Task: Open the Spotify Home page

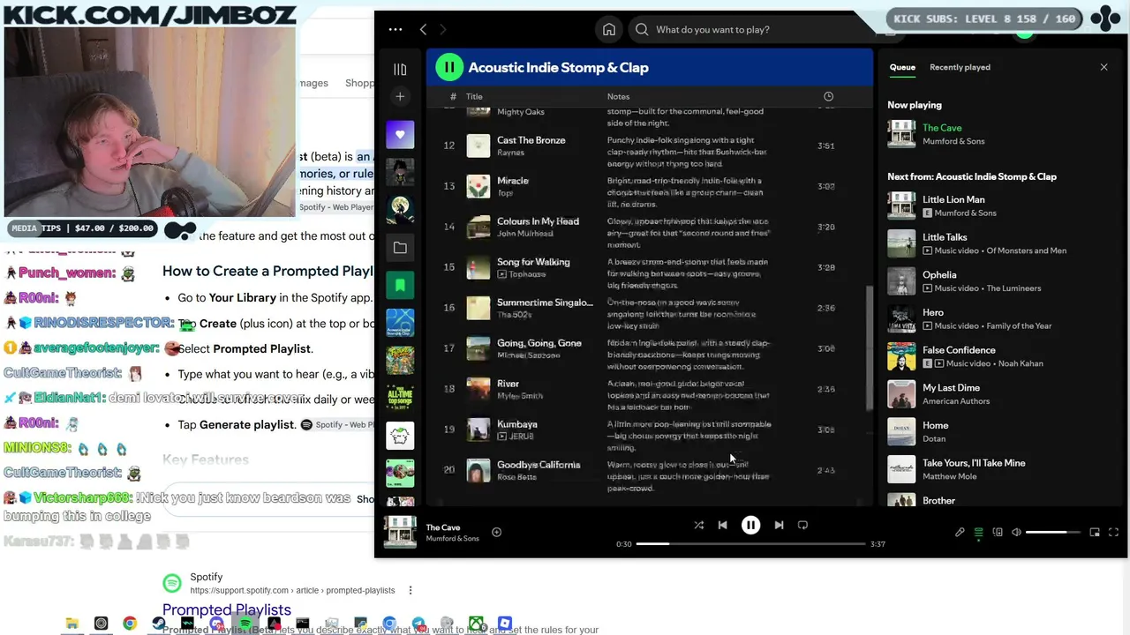Action: (609, 29)
